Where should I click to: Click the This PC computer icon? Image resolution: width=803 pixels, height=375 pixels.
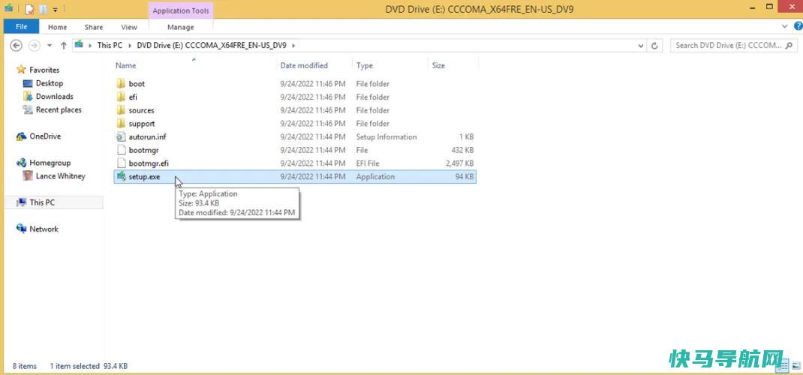pos(21,202)
